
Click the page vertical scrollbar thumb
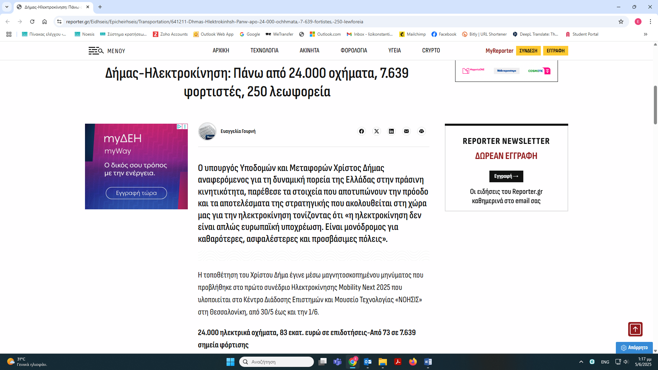655,104
